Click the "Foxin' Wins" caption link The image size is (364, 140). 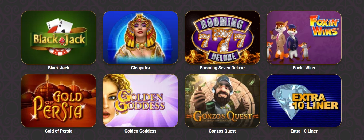(x=304, y=68)
